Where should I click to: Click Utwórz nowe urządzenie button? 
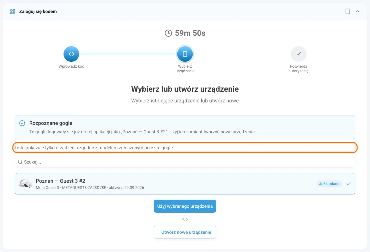[x=185, y=232]
